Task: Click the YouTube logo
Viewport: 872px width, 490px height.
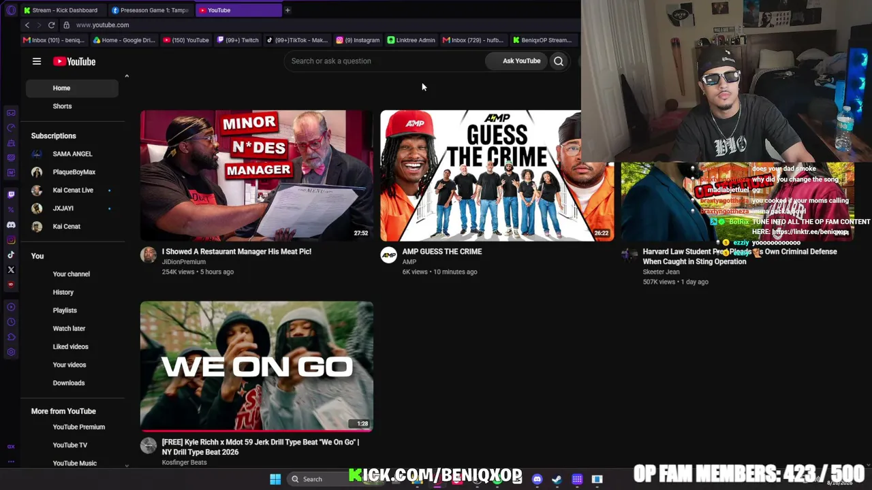Action: tap(74, 61)
